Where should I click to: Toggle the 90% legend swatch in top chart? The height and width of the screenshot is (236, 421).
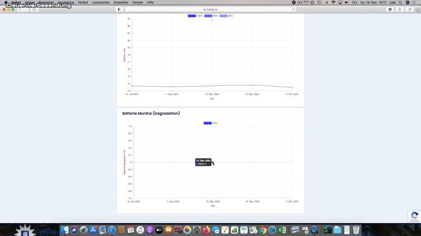coord(208,16)
